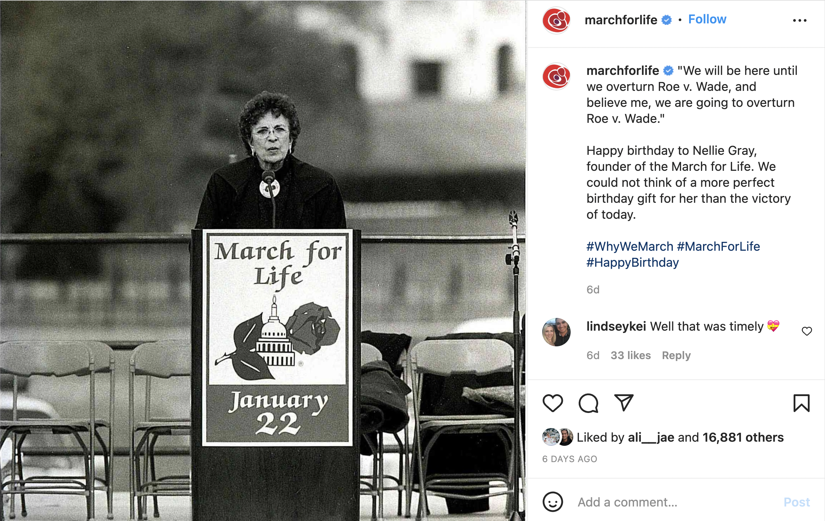The width and height of the screenshot is (825, 521).
Task: Like the post with the heart icon
Action: (x=553, y=403)
